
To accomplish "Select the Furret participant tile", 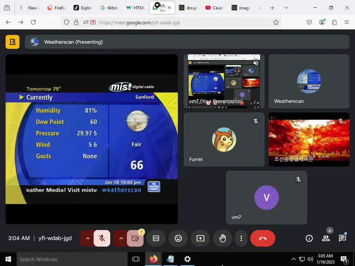I will tap(224, 140).
